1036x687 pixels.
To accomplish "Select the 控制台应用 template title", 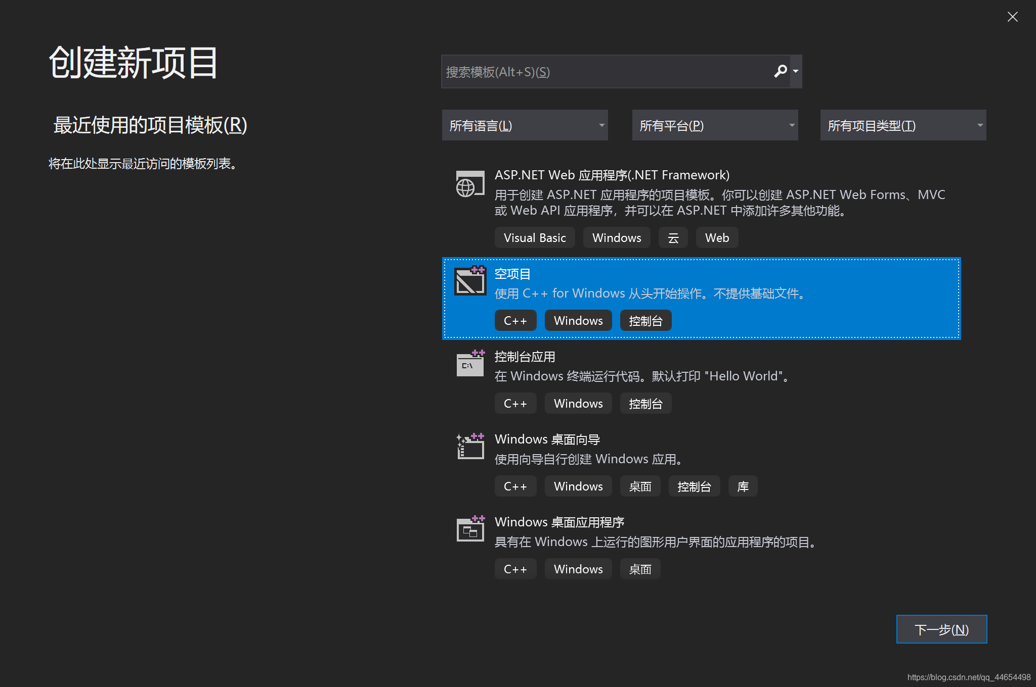I will (525, 357).
